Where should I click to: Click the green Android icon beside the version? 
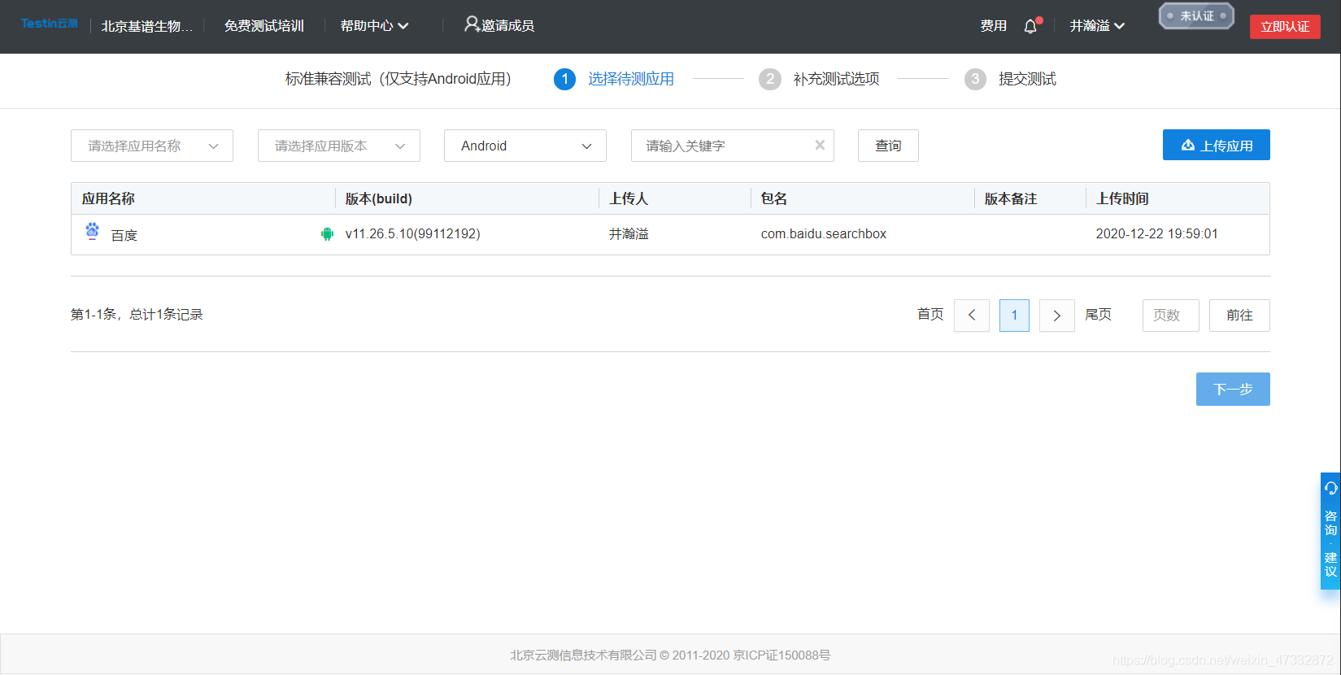tap(327, 234)
